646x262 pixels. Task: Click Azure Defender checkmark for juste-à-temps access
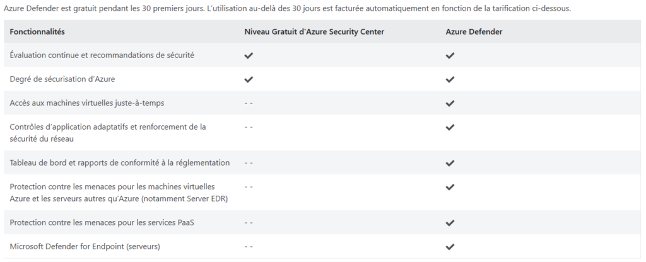(x=450, y=103)
